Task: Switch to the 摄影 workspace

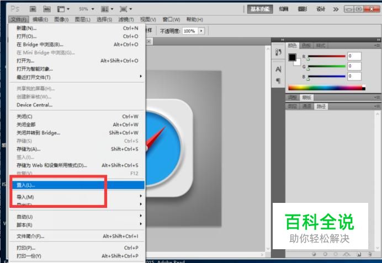Action: 303,9
